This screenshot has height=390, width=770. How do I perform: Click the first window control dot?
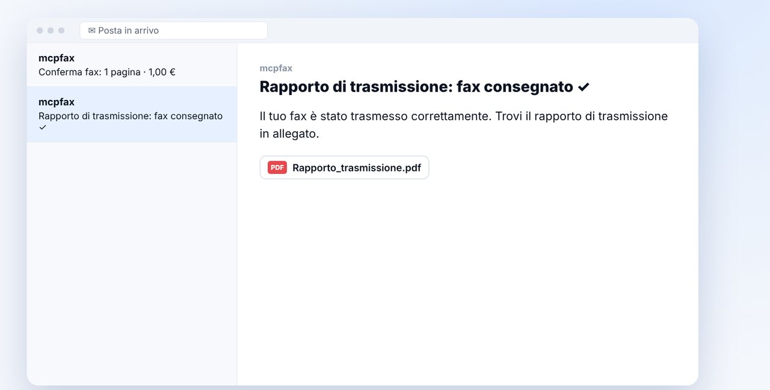(x=40, y=30)
